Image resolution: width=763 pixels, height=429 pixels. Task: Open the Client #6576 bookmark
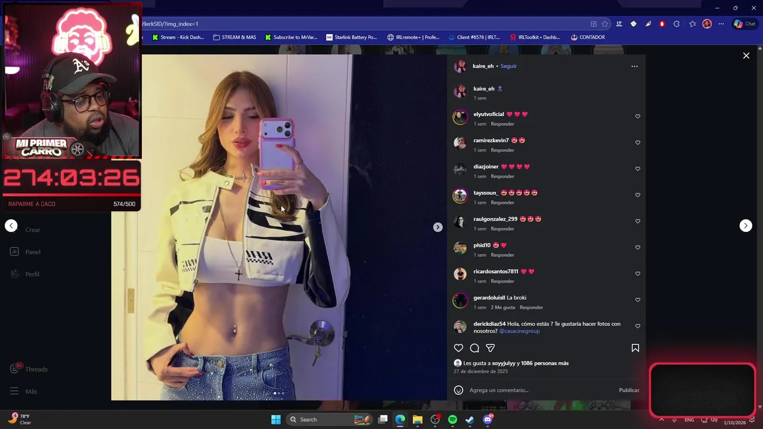[x=474, y=37]
